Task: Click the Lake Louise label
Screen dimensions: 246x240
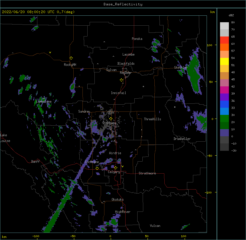Action: [x=5, y=138]
